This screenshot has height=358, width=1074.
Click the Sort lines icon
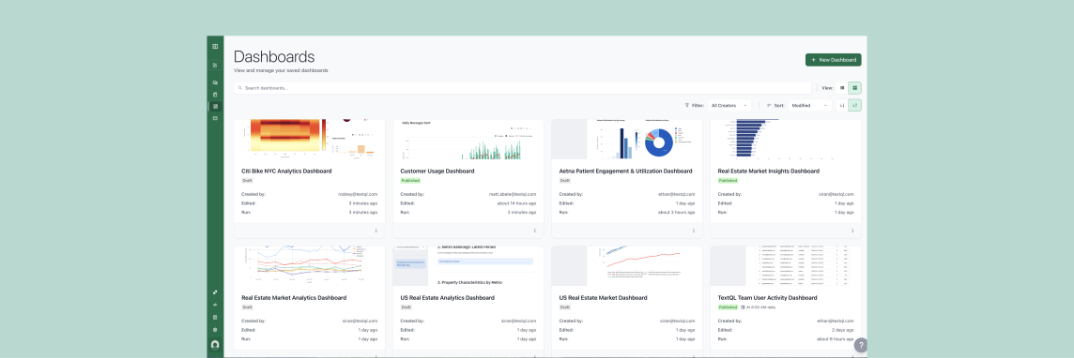coord(769,105)
